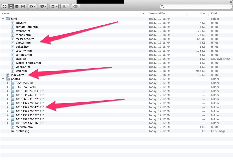
Task: Select pokes.htm file icon
Action: point(13,46)
